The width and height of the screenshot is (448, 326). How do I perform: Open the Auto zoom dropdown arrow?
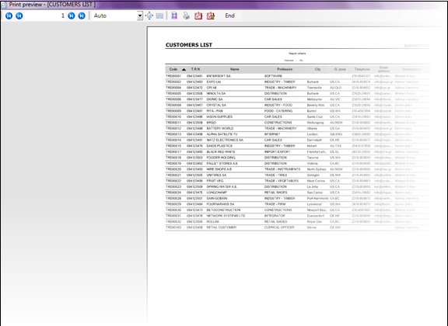tap(140, 16)
